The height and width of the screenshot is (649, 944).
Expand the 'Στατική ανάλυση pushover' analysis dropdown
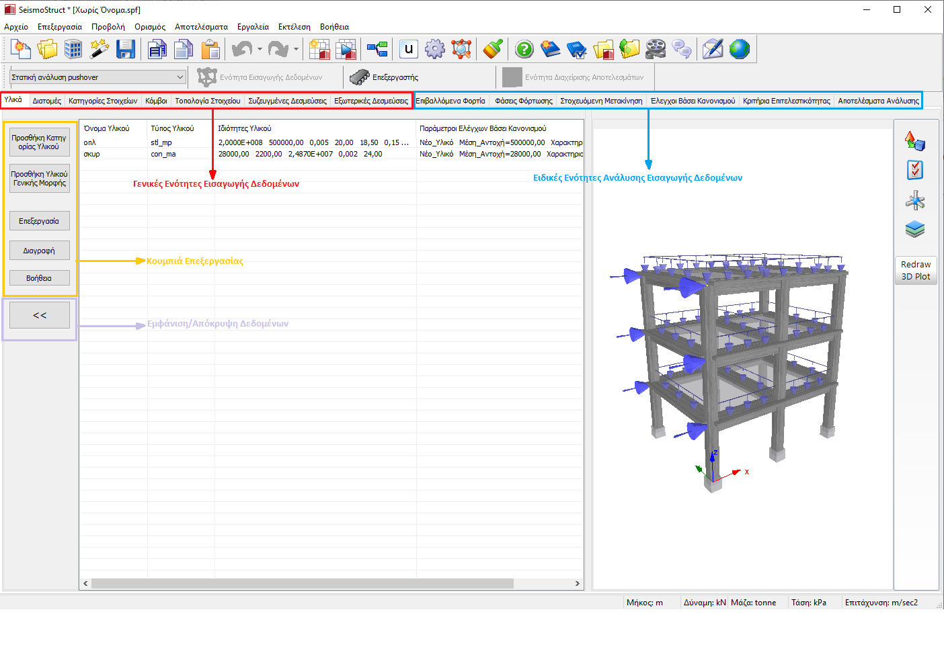click(180, 77)
